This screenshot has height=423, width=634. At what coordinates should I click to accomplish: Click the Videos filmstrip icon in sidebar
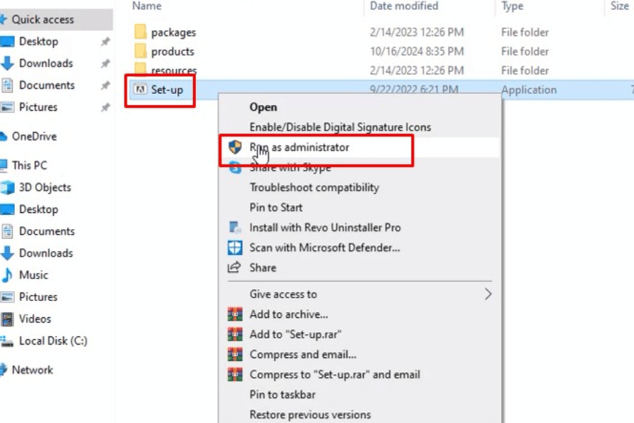pos(8,319)
